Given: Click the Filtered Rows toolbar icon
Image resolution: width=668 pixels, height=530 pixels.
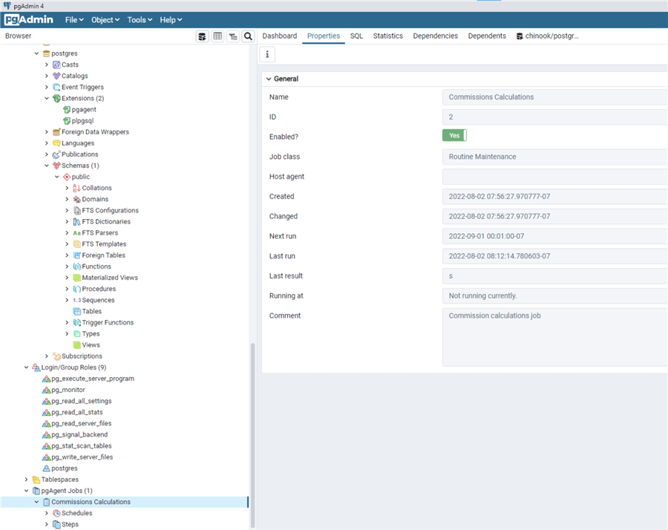Looking at the screenshot, I should tap(233, 36).
